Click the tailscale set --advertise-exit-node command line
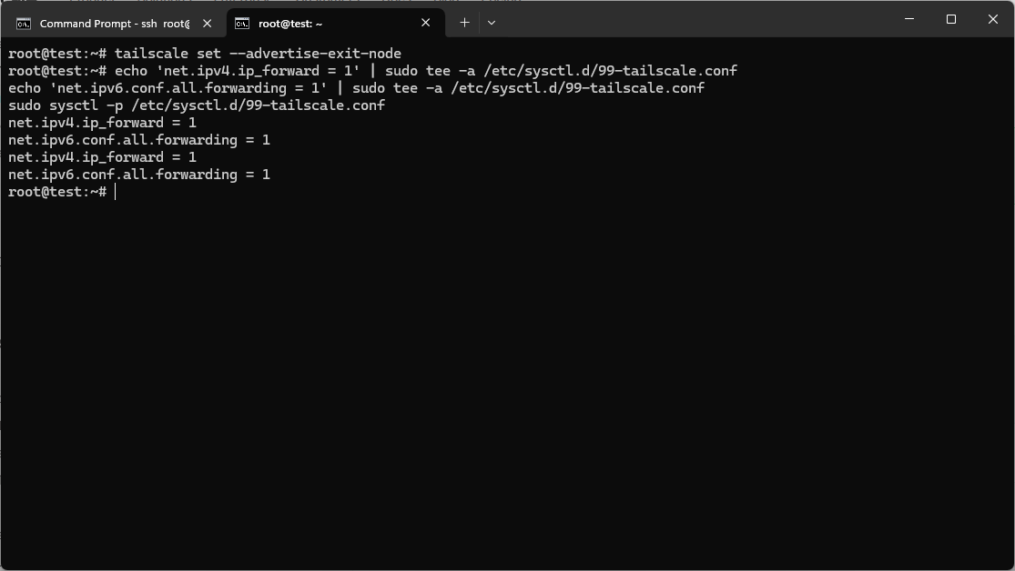This screenshot has height=571, width=1015. [x=205, y=54]
